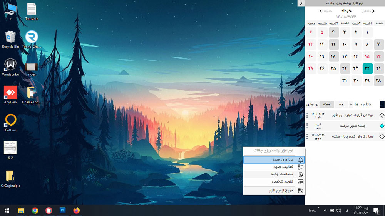The image size is (385, 216).
Task: Click the personal calendar icon in menu
Action: click(301, 182)
